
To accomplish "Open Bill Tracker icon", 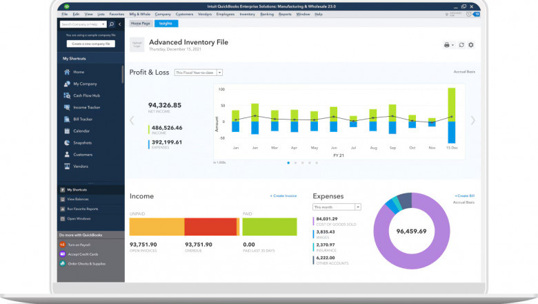I will [x=67, y=120].
